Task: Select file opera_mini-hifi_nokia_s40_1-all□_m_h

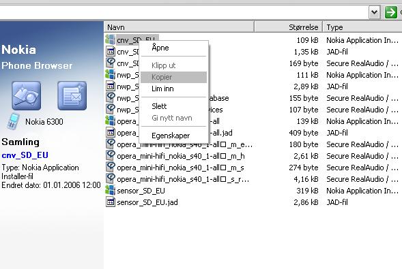Action: pyautogui.click(x=181, y=156)
